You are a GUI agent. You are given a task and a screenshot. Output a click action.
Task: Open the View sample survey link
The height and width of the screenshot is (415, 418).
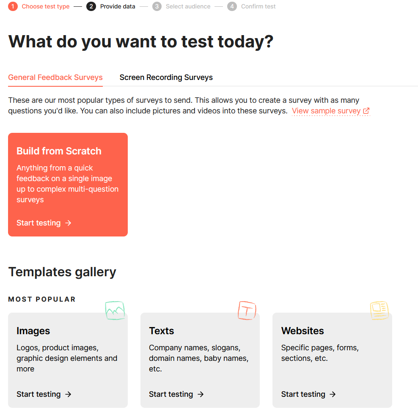tap(326, 111)
